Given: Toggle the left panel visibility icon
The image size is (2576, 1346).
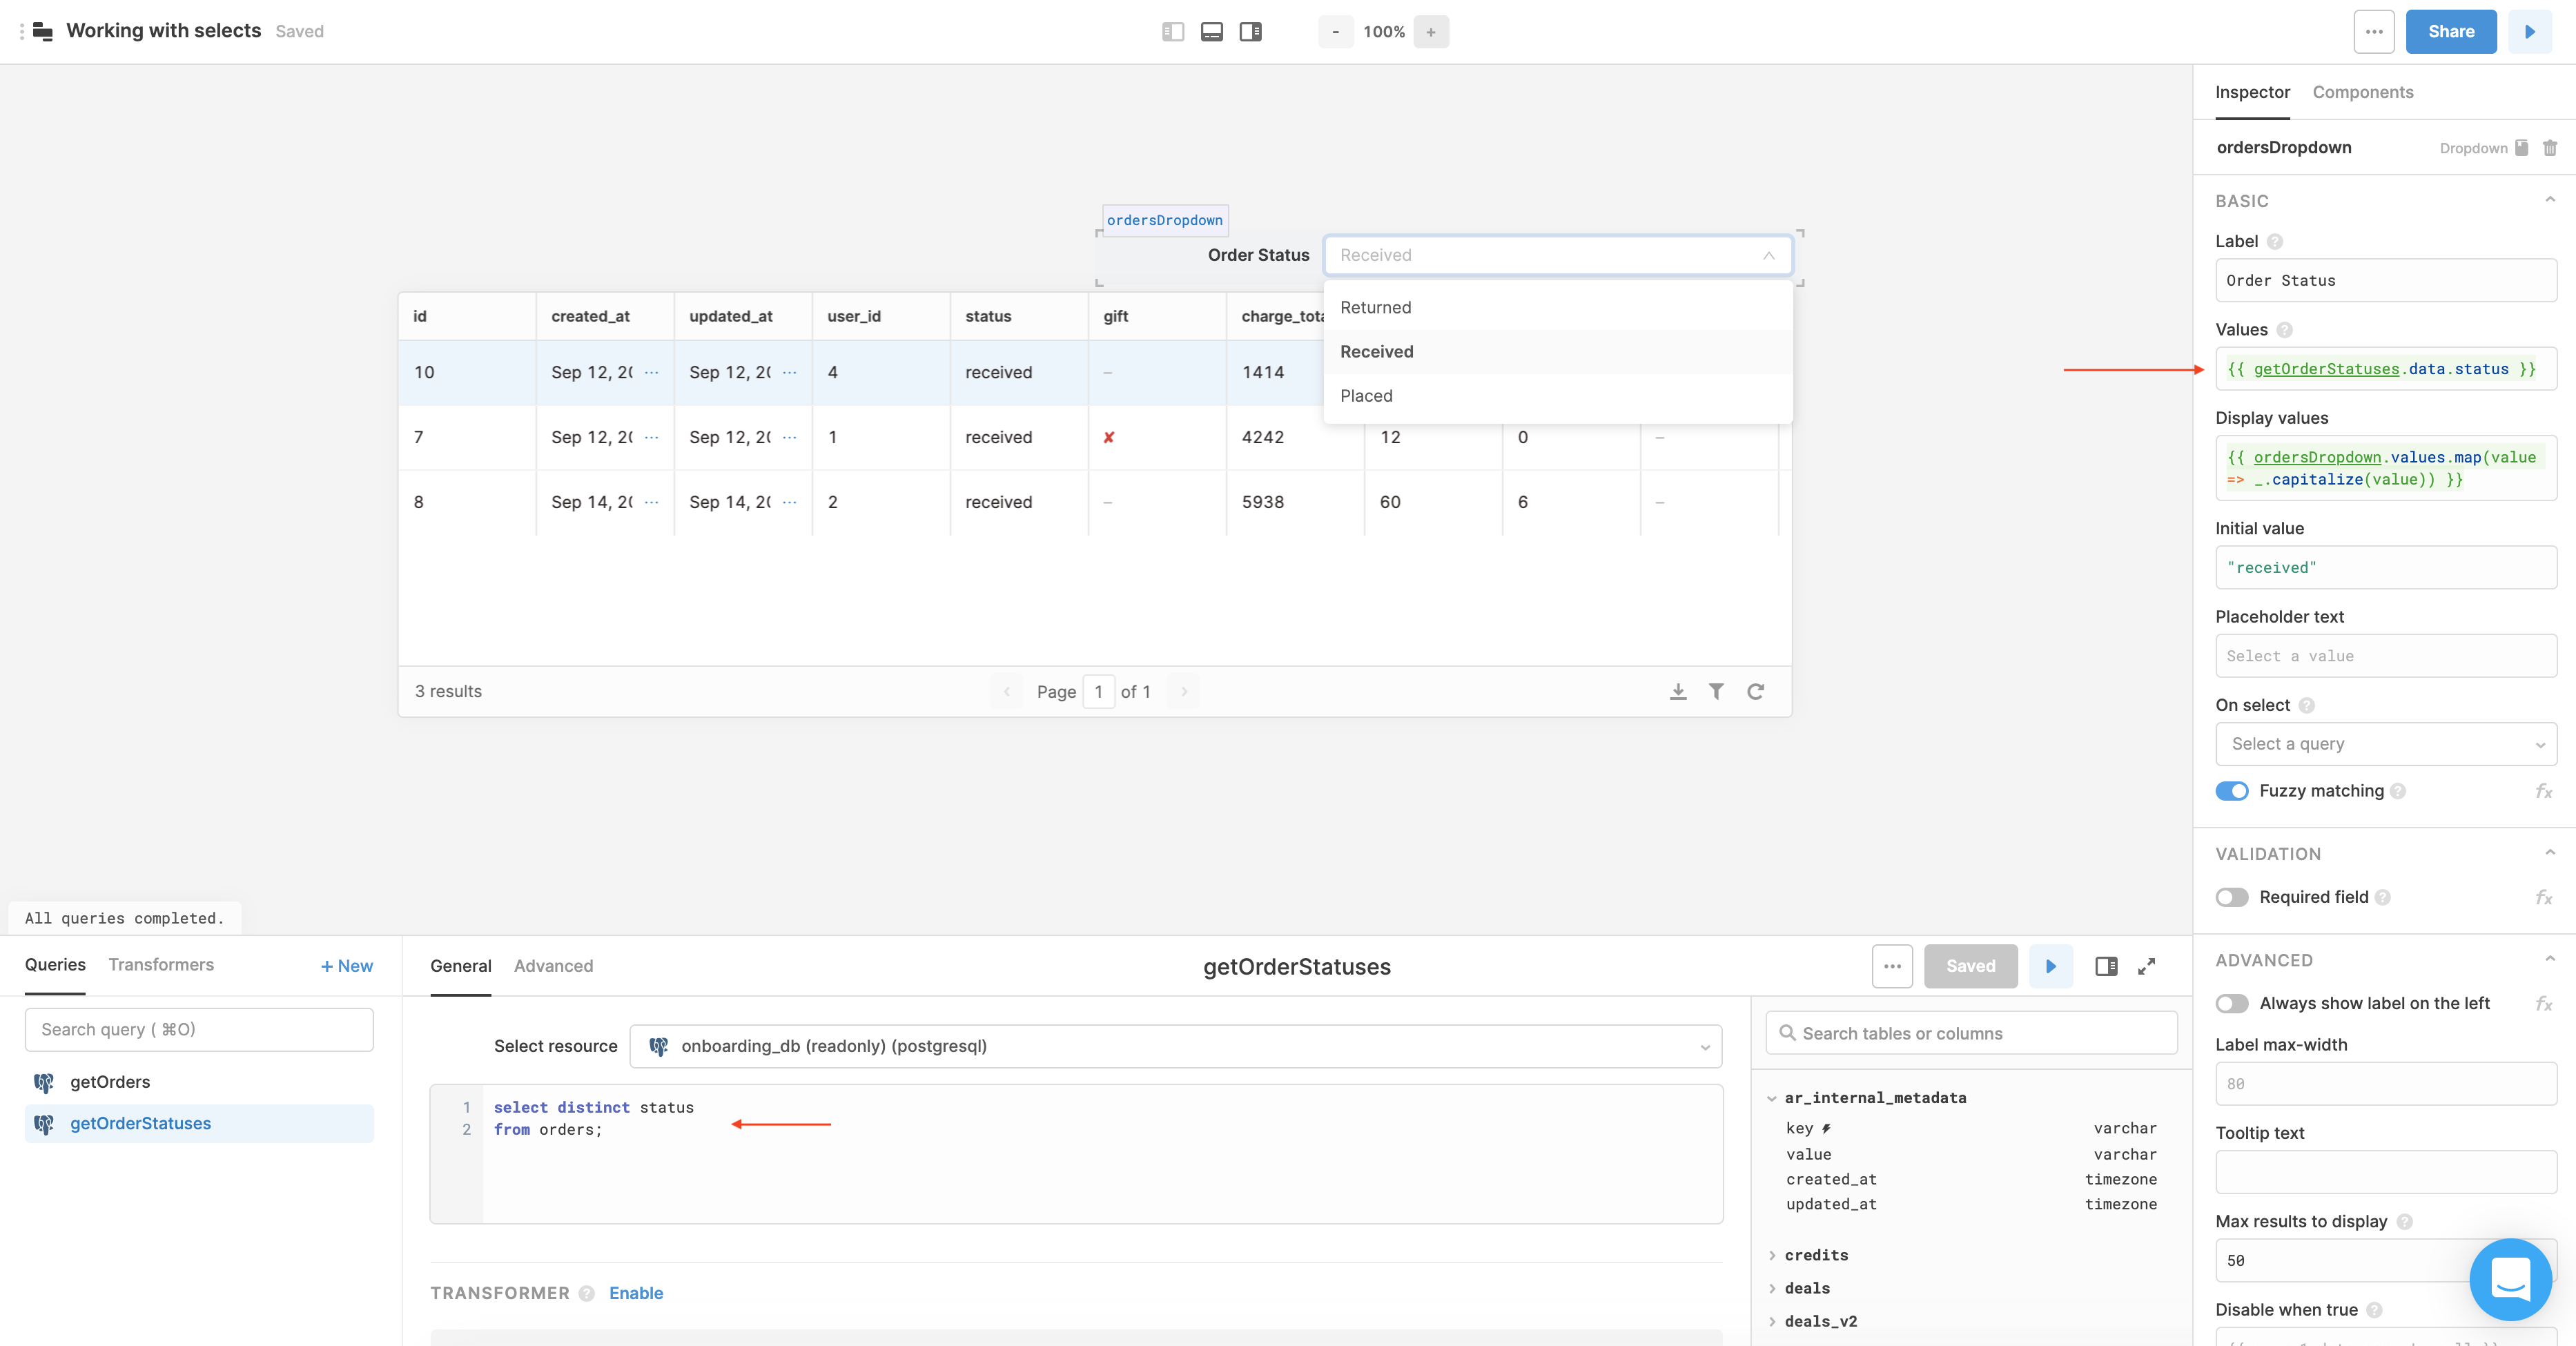Looking at the screenshot, I should 1173,31.
